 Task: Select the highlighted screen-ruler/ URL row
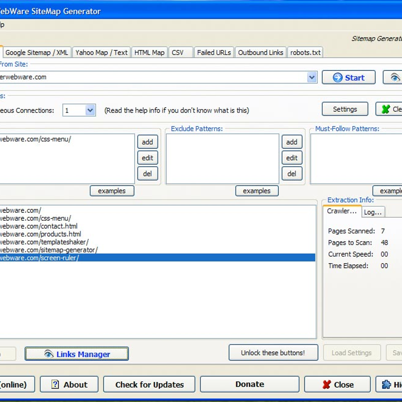tap(158, 258)
